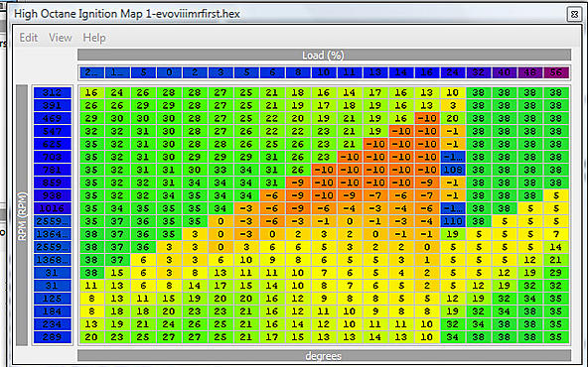Close the High Octane Ignition Map window
This screenshot has height=367, width=588.
(x=574, y=14)
